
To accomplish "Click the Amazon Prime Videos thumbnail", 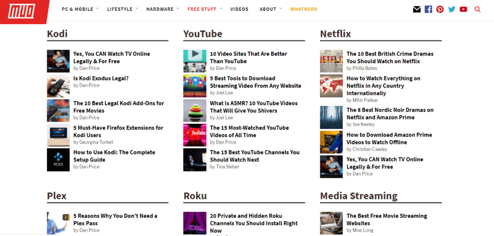I will (x=331, y=142).
